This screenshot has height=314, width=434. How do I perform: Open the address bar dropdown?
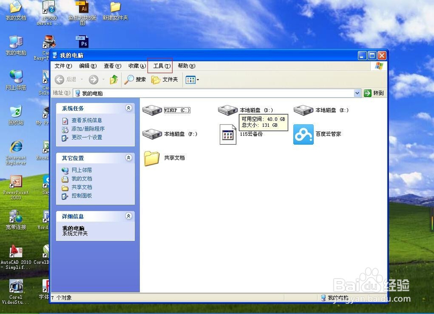(x=357, y=93)
